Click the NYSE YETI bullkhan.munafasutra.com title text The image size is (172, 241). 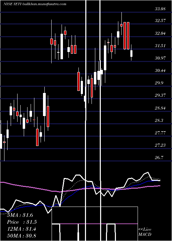tap(35, 4)
